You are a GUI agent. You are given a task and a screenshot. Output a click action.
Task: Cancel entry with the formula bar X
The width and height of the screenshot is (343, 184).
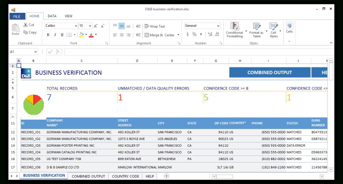pos(58,52)
